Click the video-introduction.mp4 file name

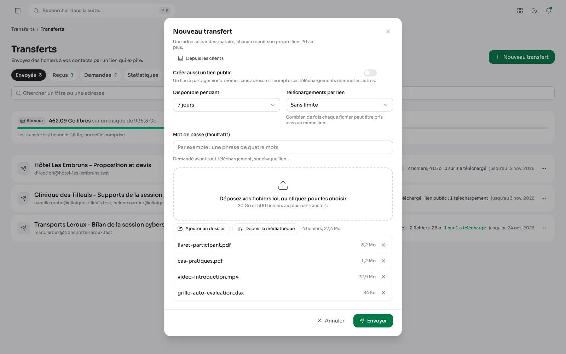pyautogui.click(x=208, y=277)
